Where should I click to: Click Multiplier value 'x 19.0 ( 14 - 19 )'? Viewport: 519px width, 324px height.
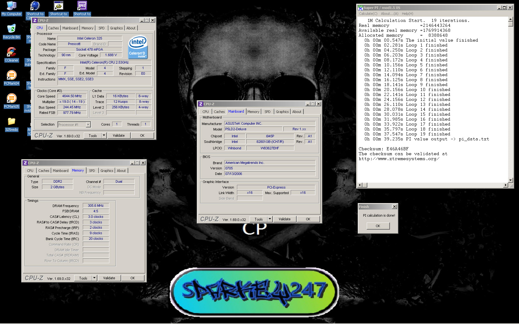[72, 102]
